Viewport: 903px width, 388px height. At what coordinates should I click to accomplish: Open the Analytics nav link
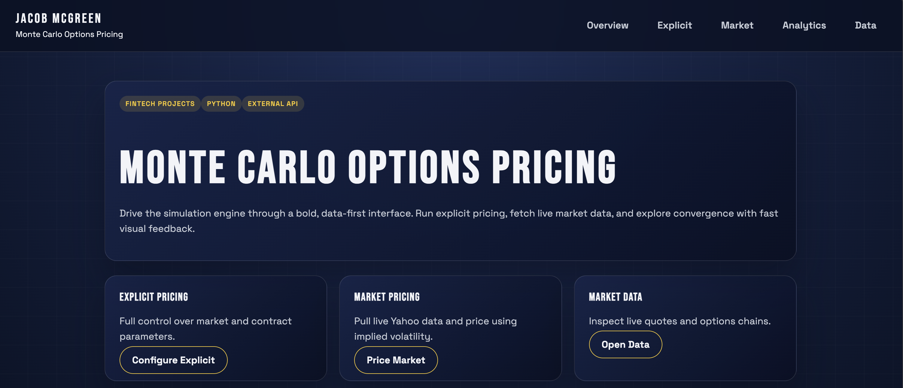(x=804, y=25)
